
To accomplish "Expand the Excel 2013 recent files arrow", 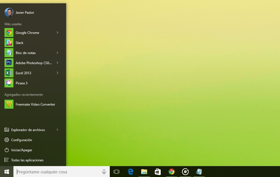I will tap(57, 73).
